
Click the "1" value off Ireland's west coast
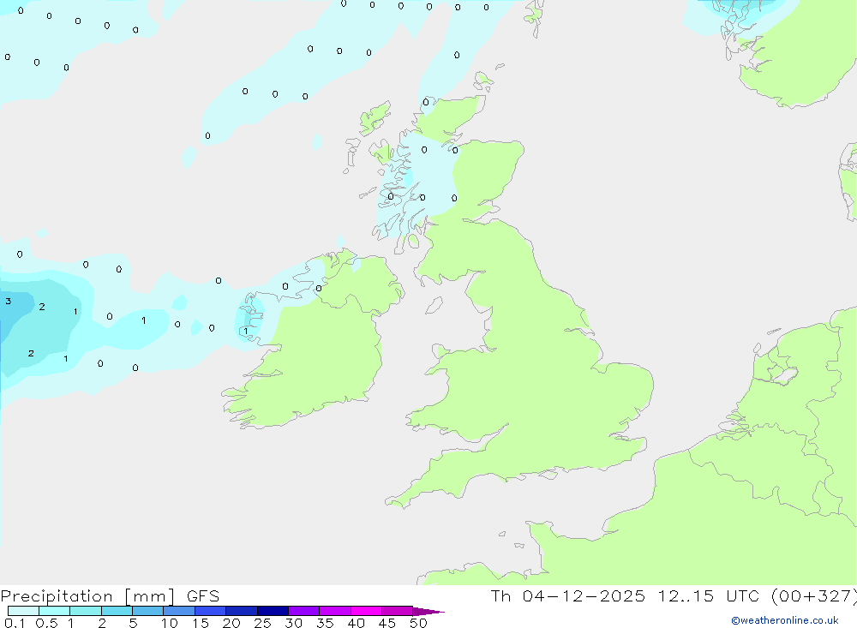pos(246,332)
